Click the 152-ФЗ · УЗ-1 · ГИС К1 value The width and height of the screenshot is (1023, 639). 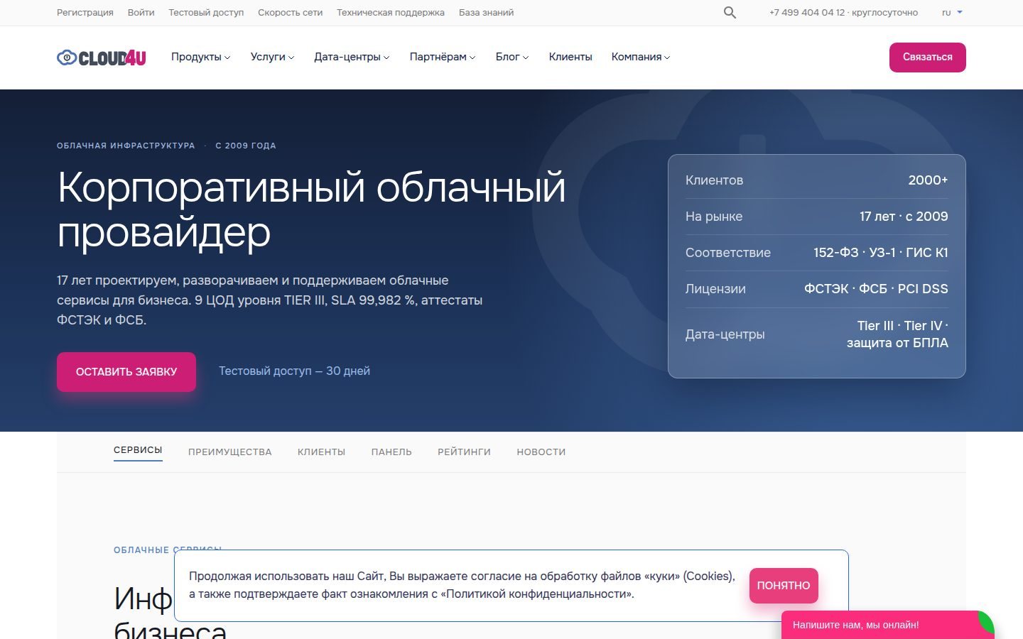[881, 253]
